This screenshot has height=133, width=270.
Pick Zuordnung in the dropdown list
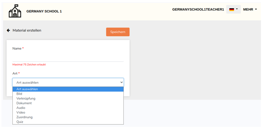(68, 117)
